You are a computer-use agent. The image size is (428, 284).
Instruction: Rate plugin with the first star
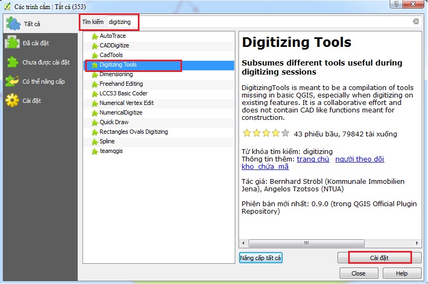click(247, 133)
